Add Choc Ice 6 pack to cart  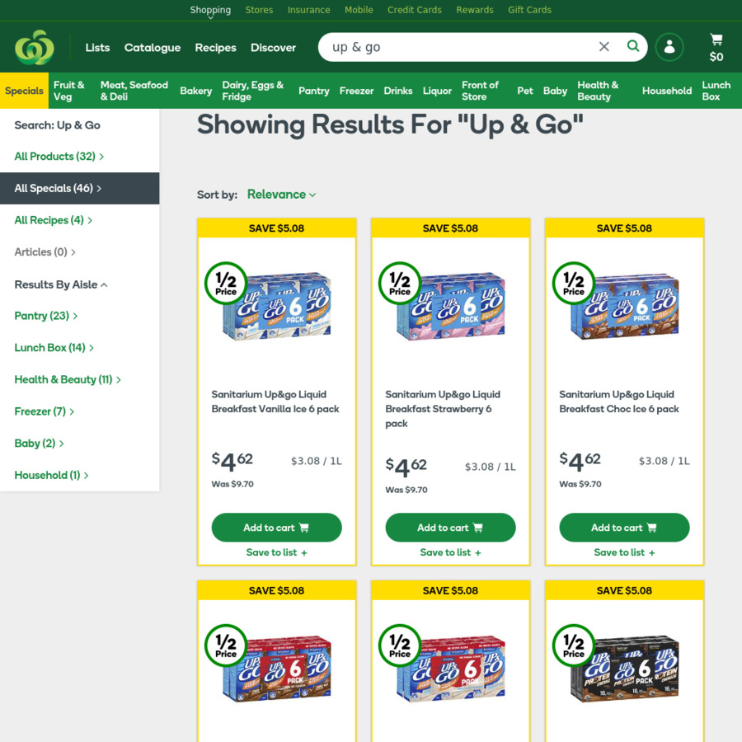(624, 527)
